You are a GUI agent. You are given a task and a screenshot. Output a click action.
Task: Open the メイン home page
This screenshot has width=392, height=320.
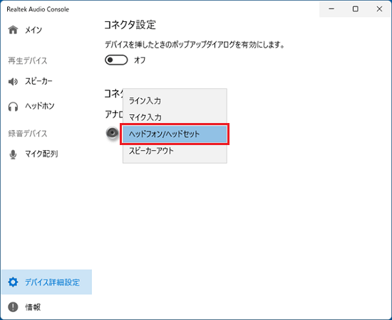click(13, 30)
